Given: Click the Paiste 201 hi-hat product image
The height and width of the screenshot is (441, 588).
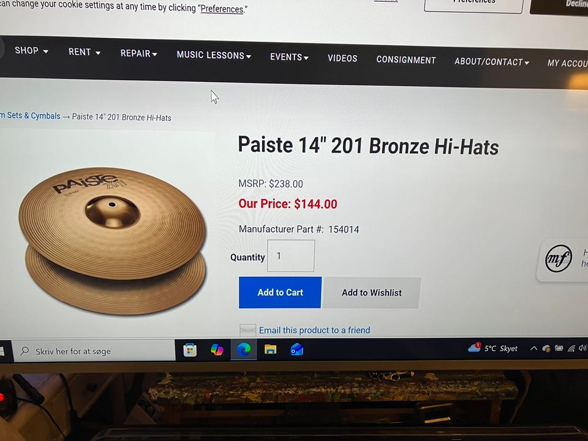Looking at the screenshot, I should 113,241.
